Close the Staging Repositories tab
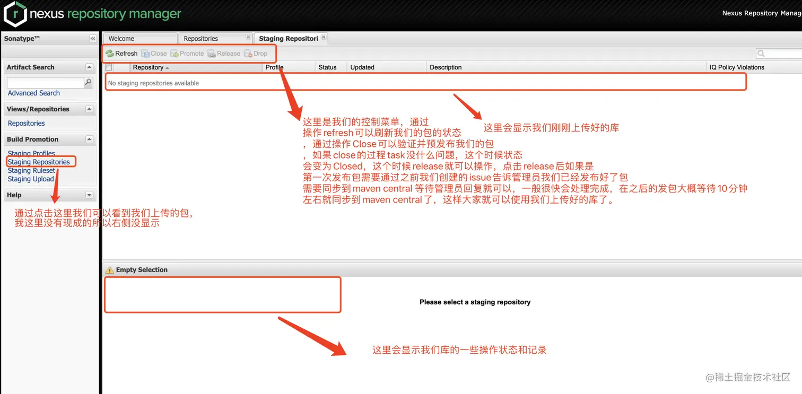Screen dimensions: 802x394 click(324, 37)
